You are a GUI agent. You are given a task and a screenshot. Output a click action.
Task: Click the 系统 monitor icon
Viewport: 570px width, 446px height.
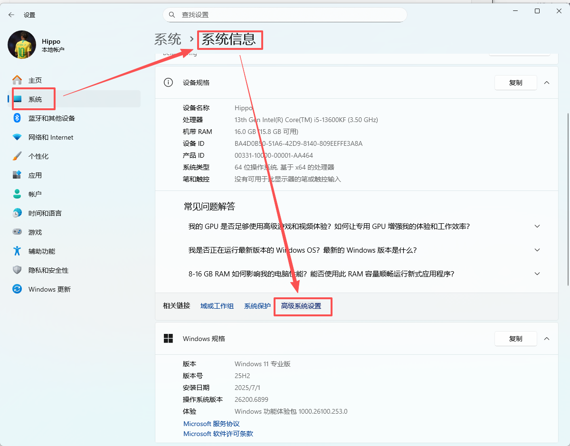pos(18,99)
